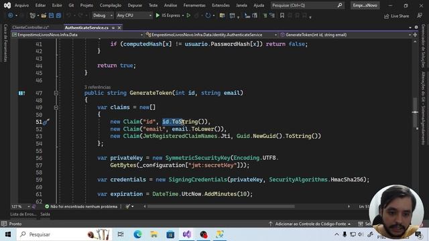The width and height of the screenshot is (429, 241).
Task: Click Start Without Debugging outline play icon
Action: 188,15
